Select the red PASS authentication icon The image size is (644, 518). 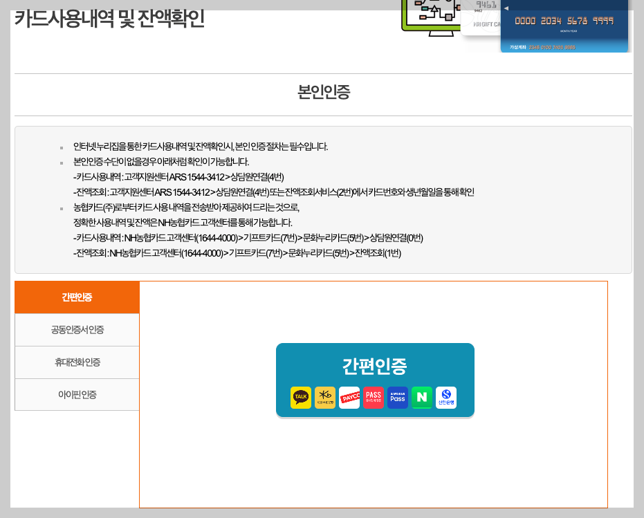click(374, 398)
